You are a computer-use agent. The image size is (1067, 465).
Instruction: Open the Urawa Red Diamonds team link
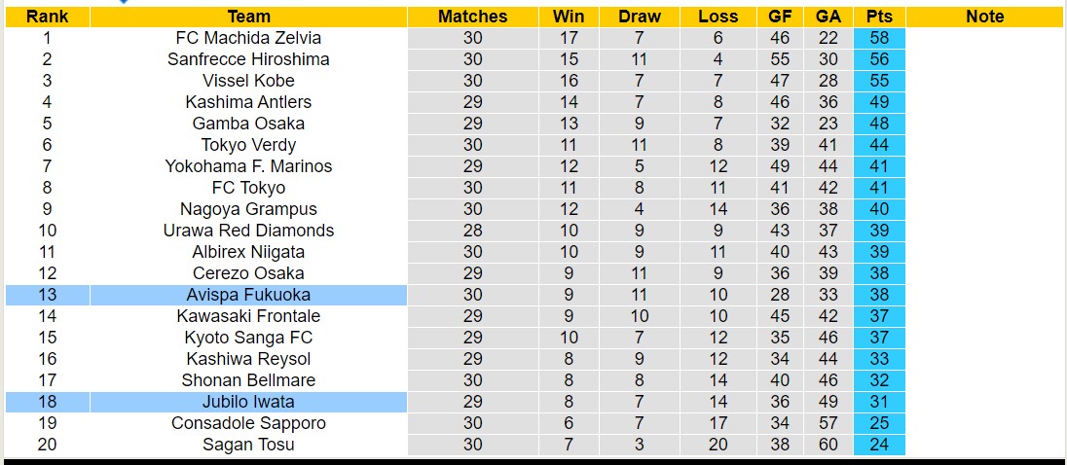tap(248, 231)
